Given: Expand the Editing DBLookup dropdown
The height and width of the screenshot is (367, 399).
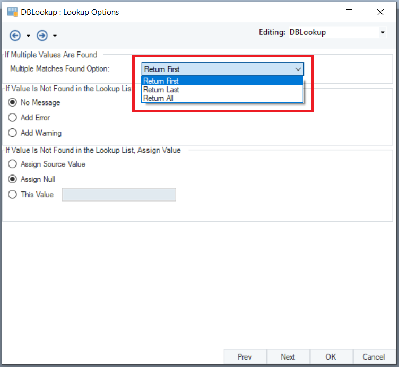Looking at the screenshot, I should tap(383, 32).
